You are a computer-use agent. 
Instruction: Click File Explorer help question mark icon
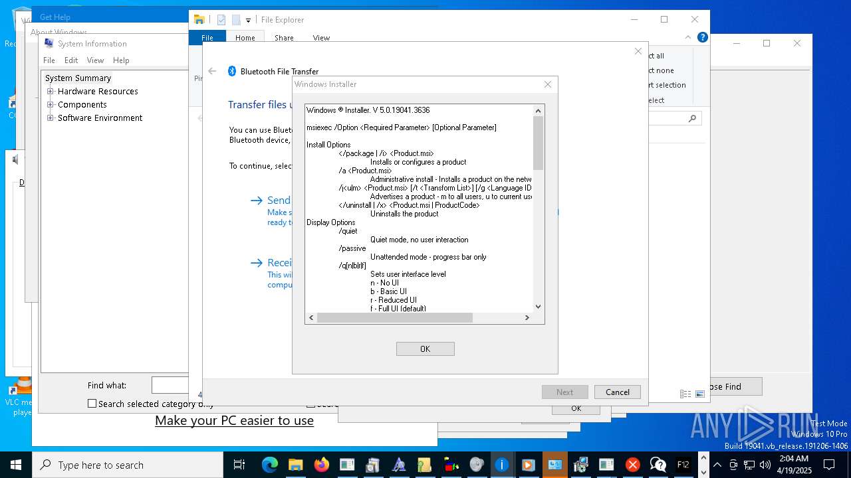tap(702, 38)
